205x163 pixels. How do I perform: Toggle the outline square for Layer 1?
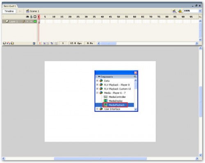tap(35, 21)
